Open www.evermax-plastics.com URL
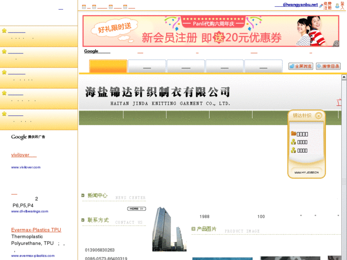 [33, 256]
